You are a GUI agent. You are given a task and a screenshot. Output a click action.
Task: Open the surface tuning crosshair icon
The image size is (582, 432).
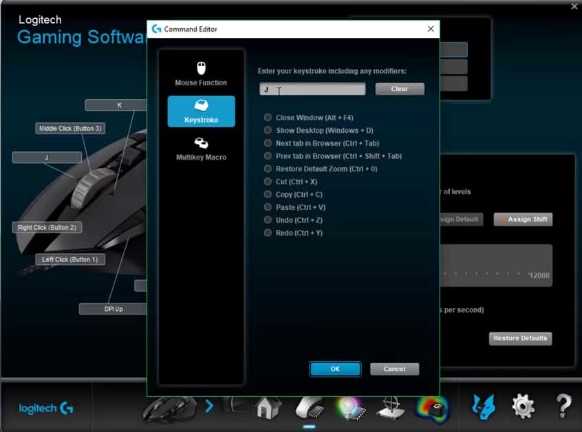pos(391,407)
